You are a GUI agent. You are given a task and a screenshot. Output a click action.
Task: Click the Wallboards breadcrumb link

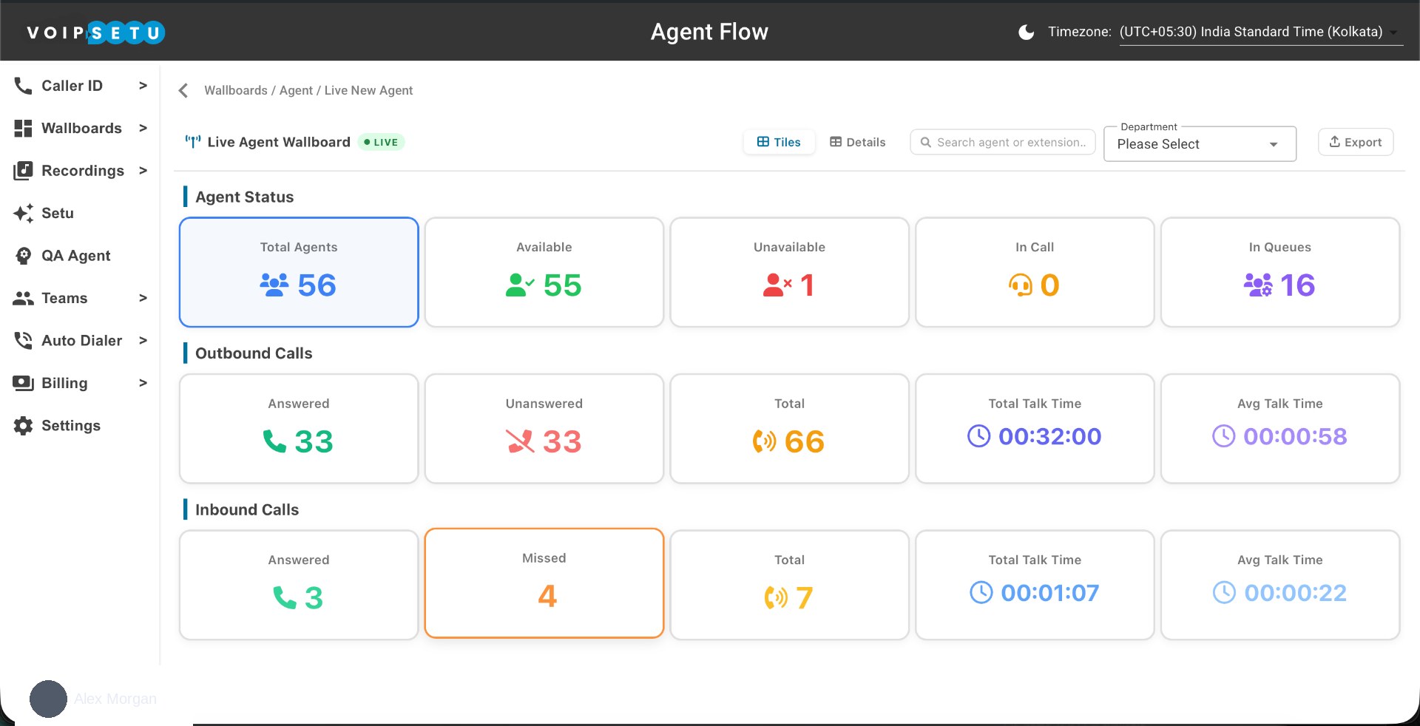pos(236,90)
